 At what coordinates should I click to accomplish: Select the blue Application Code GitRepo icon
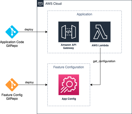[x=12, y=32]
